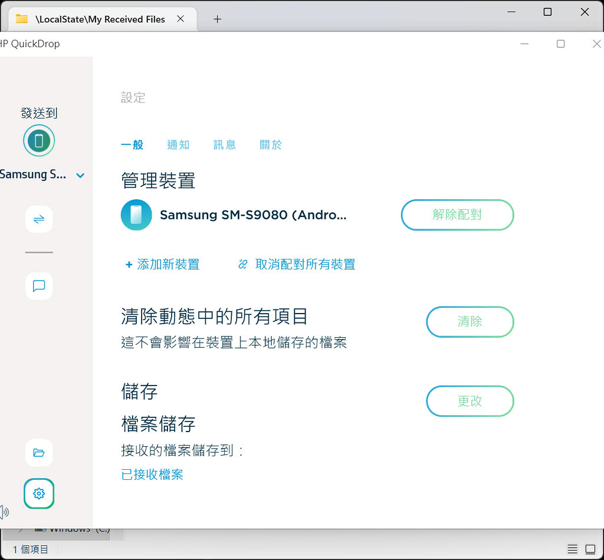Click the 更改 storage button
Viewport: 604px width, 560px height.
pos(470,401)
